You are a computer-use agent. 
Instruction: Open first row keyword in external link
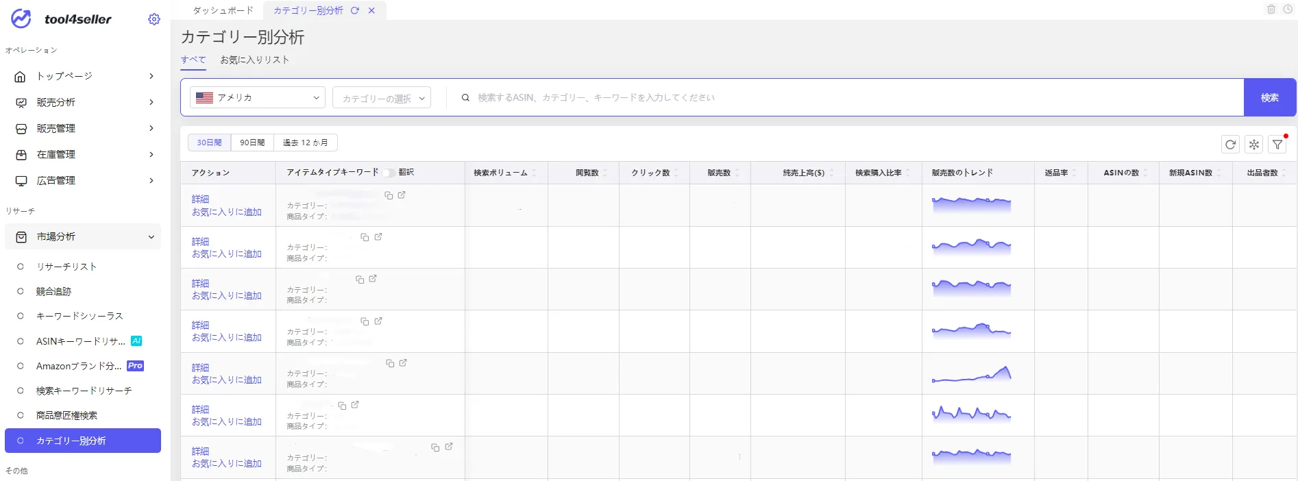pyautogui.click(x=402, y=195)
